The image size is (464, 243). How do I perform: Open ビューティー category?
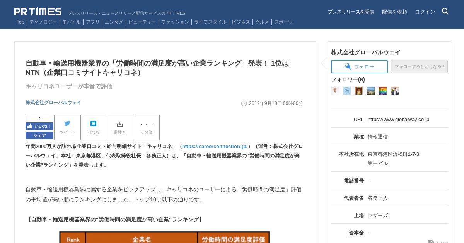pyautogui.click(x=142, y=22)
